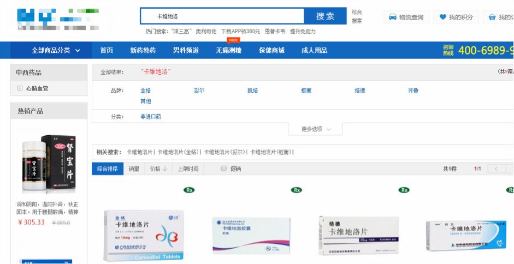Click the 综合搜索 option beside search button

357,16
